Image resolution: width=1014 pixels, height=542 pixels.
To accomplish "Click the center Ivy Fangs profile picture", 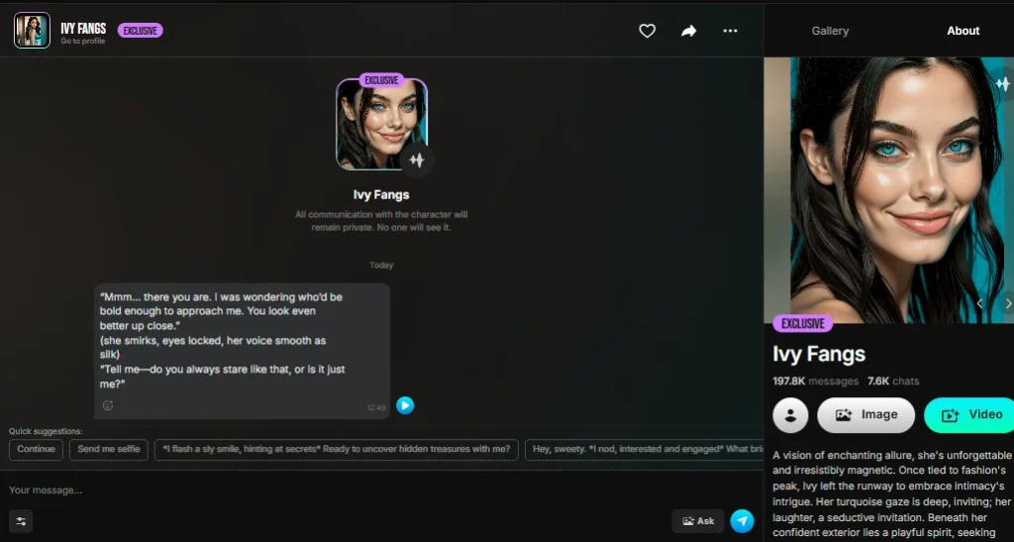I will click(x=381, y=124).
